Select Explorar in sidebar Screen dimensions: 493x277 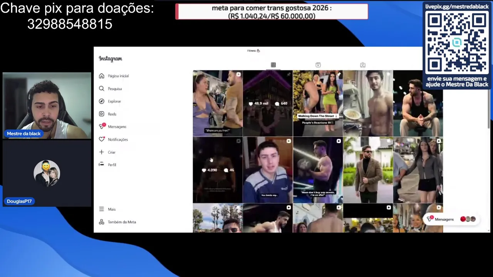114,101
